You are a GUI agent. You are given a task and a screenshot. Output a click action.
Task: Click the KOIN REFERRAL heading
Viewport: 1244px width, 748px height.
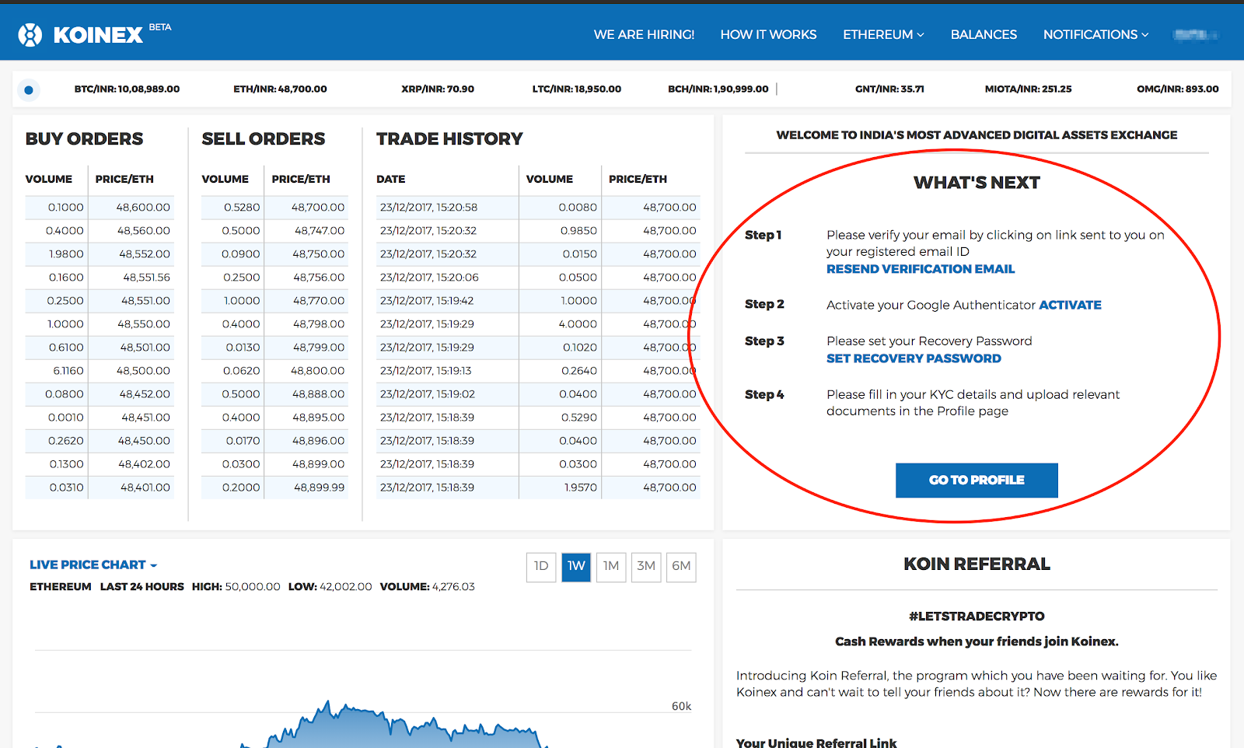coord(977,564)
